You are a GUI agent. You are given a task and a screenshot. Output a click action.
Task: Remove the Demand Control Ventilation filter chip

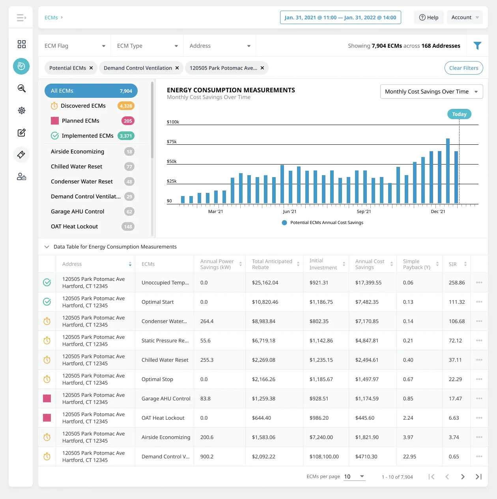point(177,68)
